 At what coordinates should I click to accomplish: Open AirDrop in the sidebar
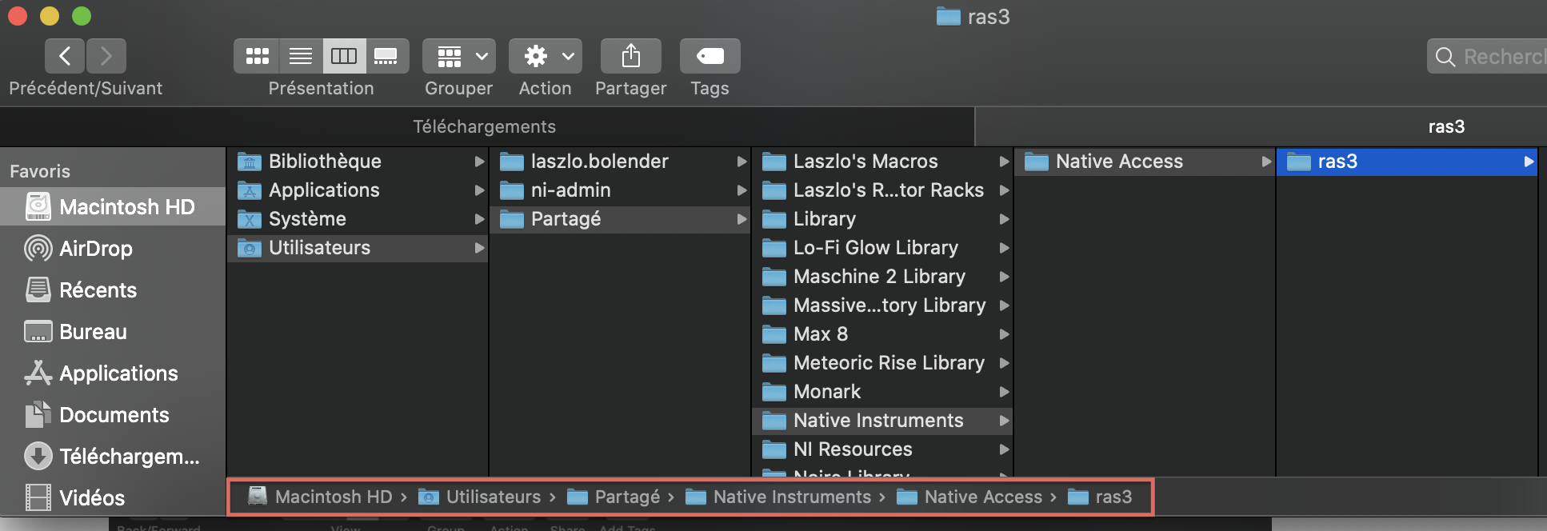click(112, 249)
